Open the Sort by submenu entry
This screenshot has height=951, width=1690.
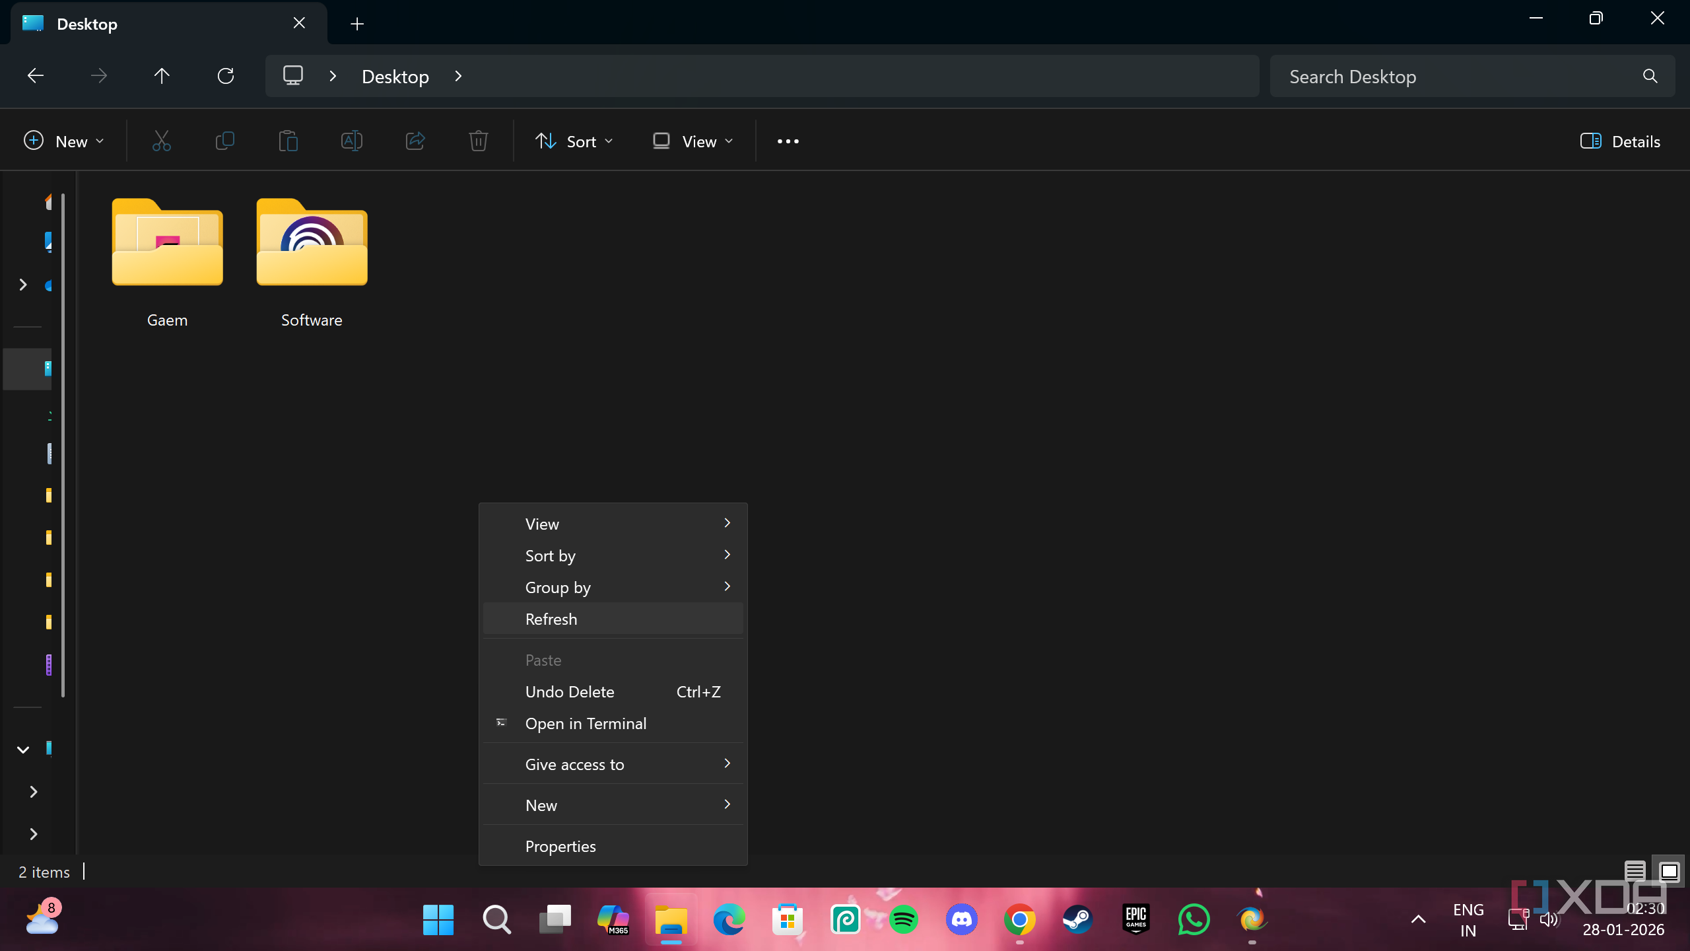coord(613,555)
